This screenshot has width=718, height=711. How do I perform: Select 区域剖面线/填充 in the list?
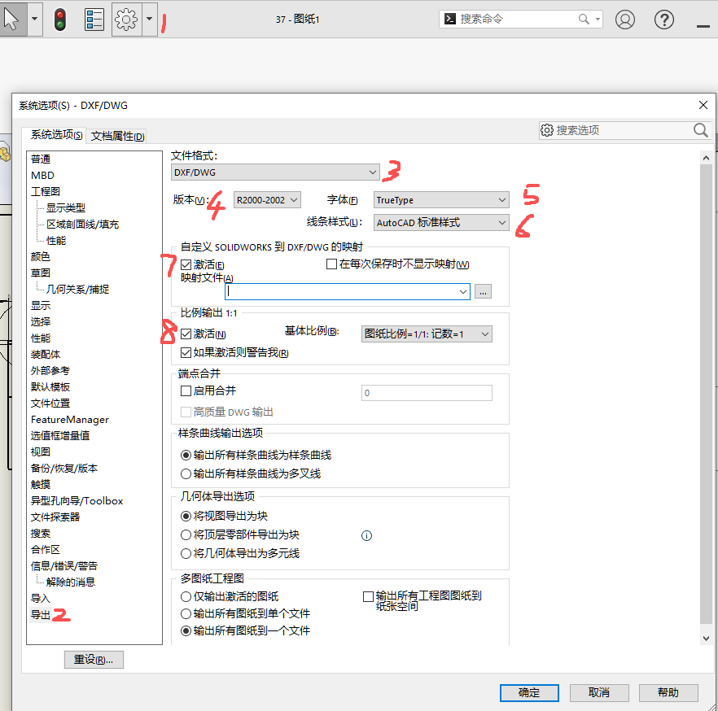click(82, 225)
